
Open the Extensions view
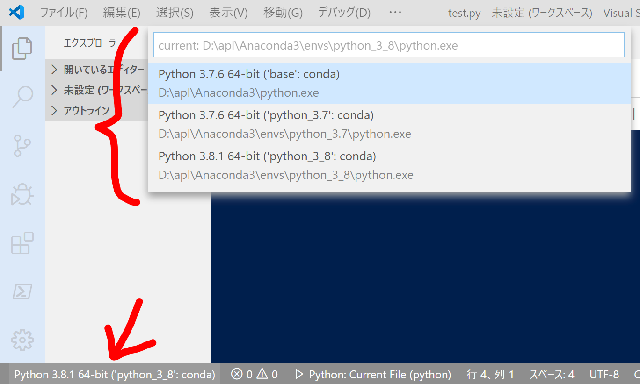(23, 243)
